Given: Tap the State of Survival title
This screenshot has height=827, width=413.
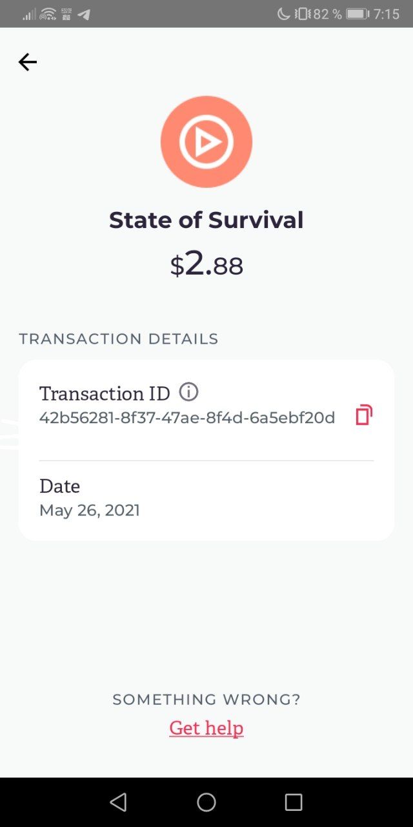Looking at the screenshot, I should click(x=206, y=220).
